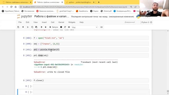Screen dimensions: 169x95
Task: Click the share page icon in address bar
Action: (135, 7)
